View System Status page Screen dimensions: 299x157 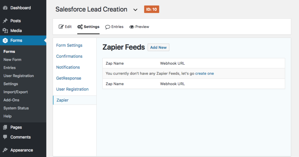coord(16,108)
